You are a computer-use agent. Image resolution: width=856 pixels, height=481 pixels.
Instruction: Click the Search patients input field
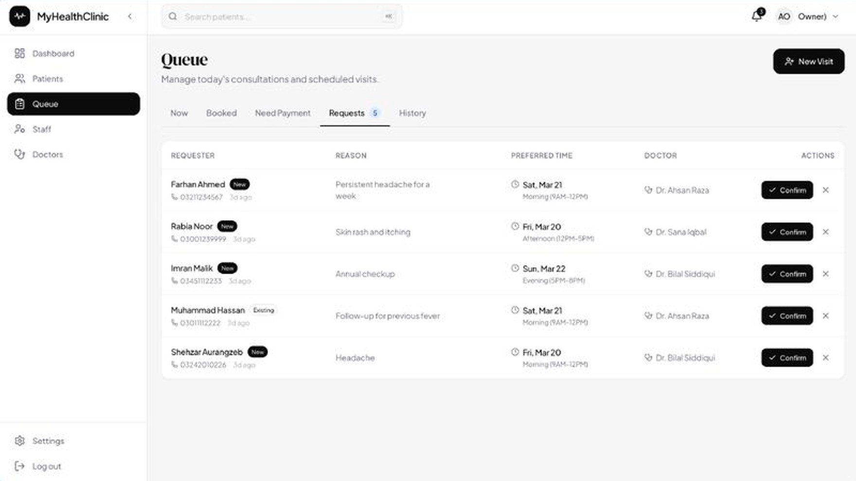pyautogui.click(x=282, y=17)
